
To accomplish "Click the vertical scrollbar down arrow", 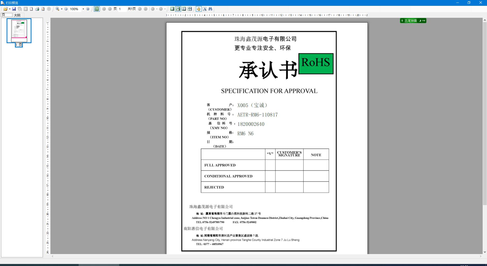I will (485, 252).
